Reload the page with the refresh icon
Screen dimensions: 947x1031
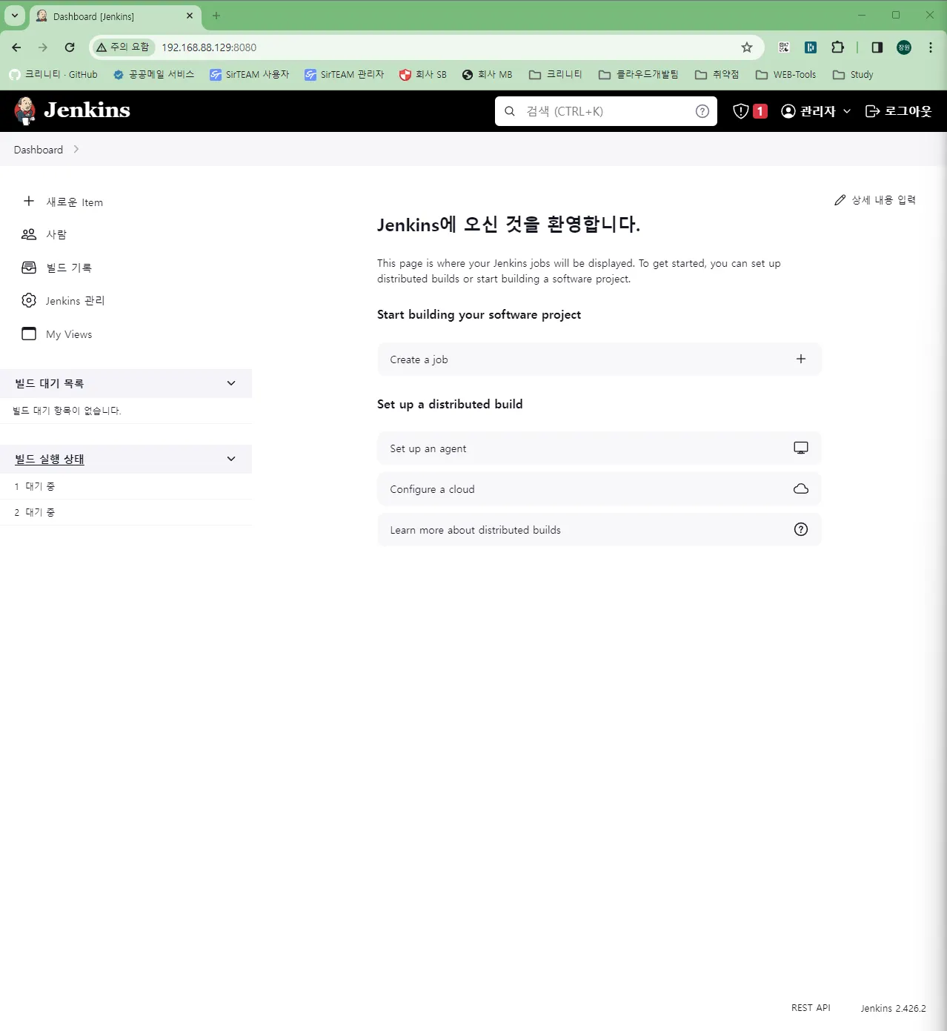[70, 47]
